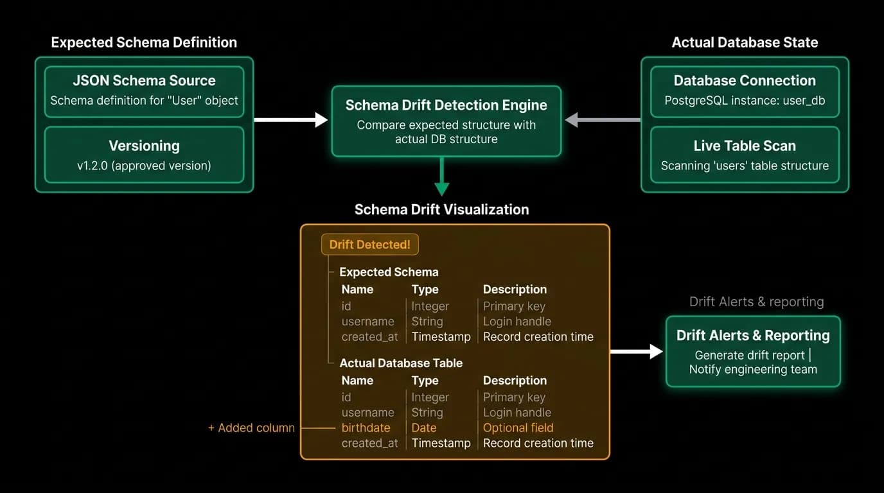884x493 pixels.
Task: Open the Drift Alerts & Reporting green box
Action: pyautogui.click(x=753, y=351)
